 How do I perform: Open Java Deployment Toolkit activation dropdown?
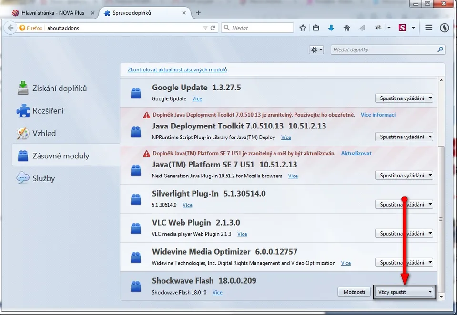(x=404, y=137)
